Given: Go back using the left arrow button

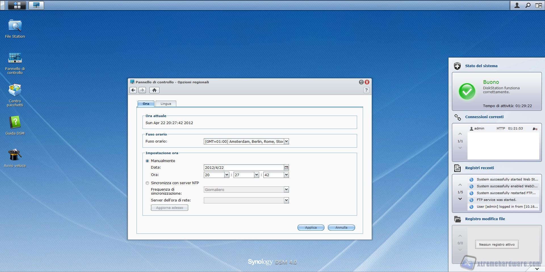Looking at the screenshot, I should pyautogui.click(x=133, y=90).
